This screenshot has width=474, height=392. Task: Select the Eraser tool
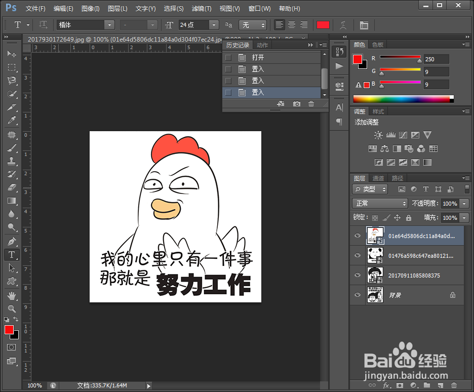point(12,188)
